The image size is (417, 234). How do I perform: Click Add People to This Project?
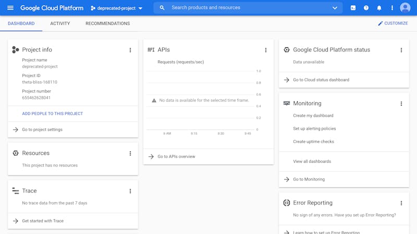[x=53, y=113]
